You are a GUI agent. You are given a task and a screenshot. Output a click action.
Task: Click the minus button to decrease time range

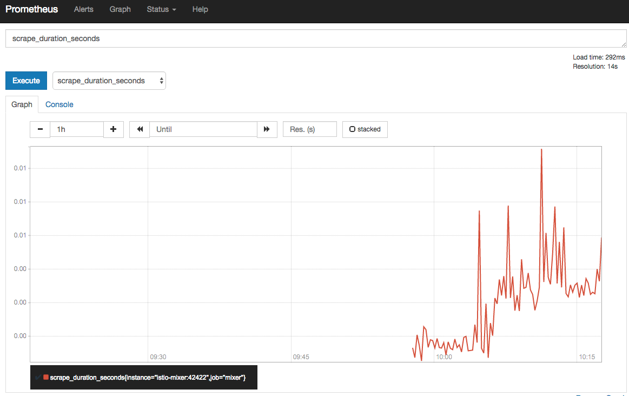coord(40,129)
